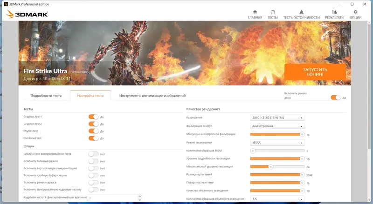Click the Качество рендеринга heading
Viewport: 373px width, 204px height.
click(203, 109)
